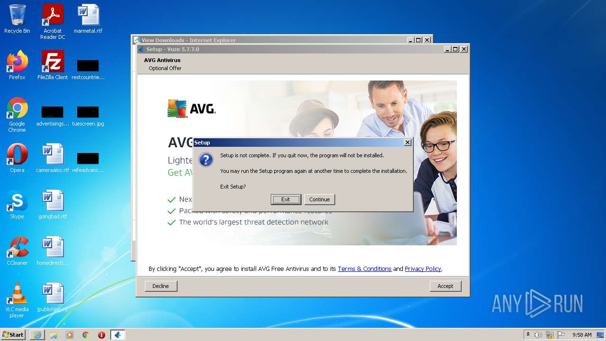Click the Decline button

(160, 286)
